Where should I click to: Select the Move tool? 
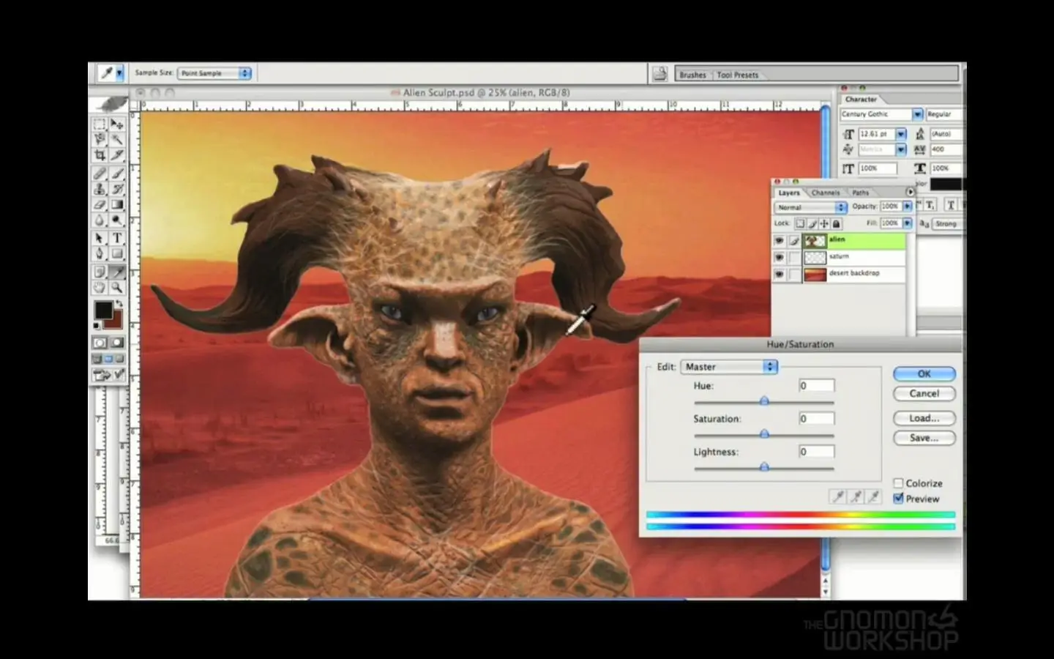(117, 124)
